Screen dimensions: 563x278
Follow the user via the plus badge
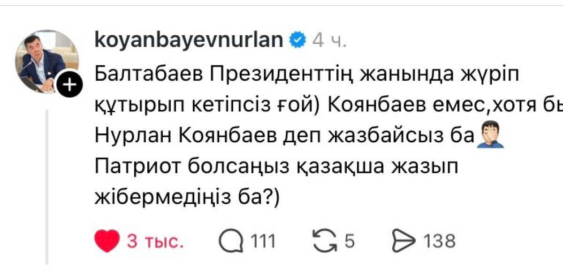68,85
